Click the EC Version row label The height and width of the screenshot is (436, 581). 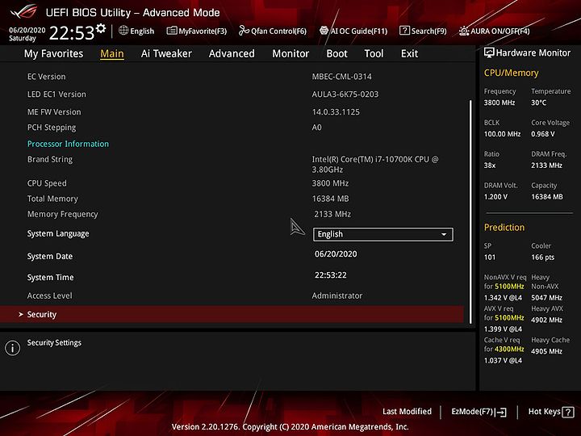click(x=46, y=77)
